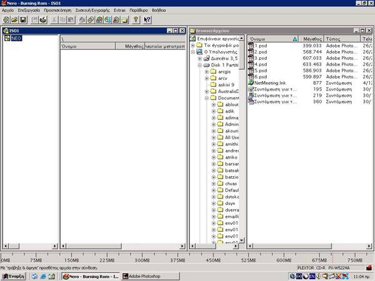The height and width of the screenshot is (281, 375).
Task: Sort browser files by Τύπος column
Action: point(342,39)
